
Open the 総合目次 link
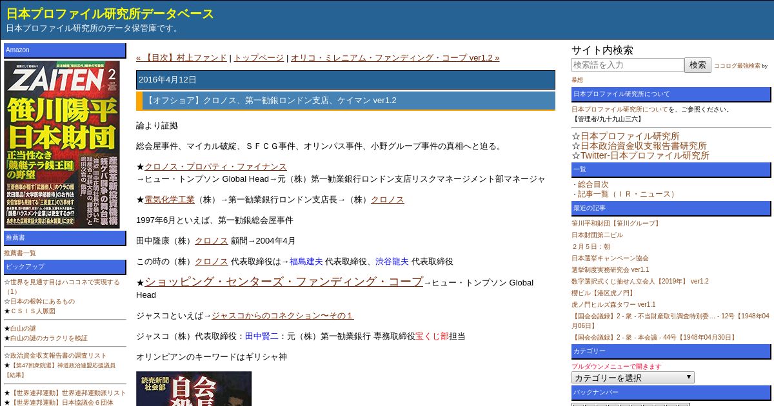(x=593, y=184)
